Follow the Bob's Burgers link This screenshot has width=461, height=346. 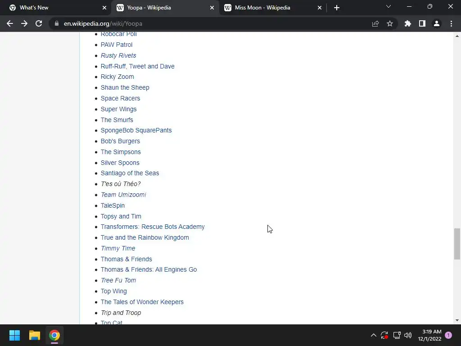point(120,141)
